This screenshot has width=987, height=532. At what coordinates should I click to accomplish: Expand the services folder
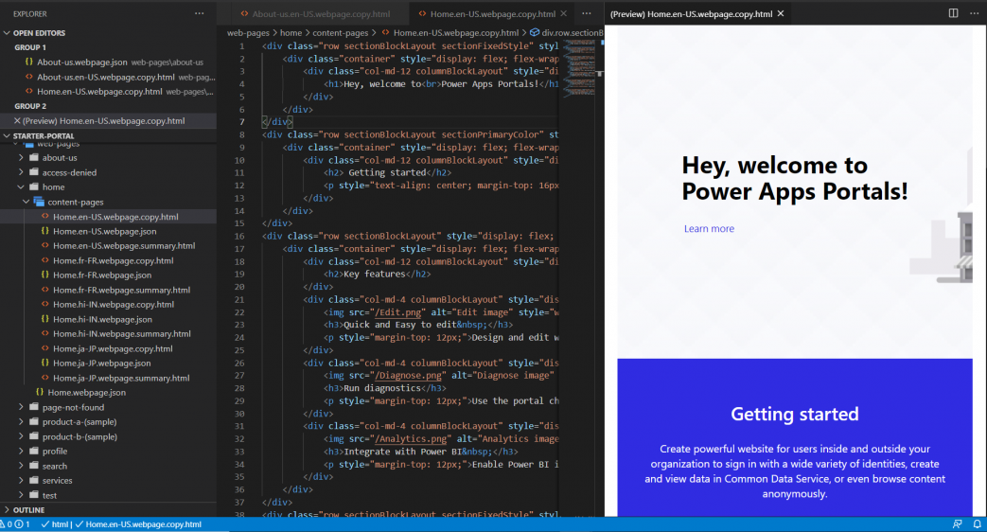[x=21, y=480]
